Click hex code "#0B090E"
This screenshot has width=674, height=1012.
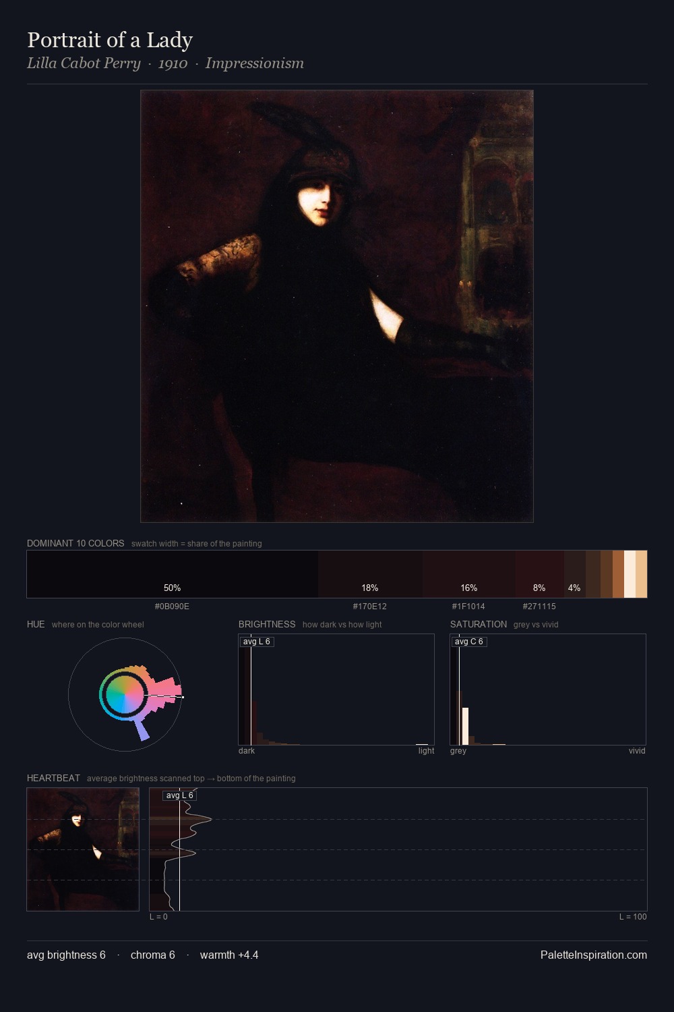pyautogui.click(x=172, y=607)
